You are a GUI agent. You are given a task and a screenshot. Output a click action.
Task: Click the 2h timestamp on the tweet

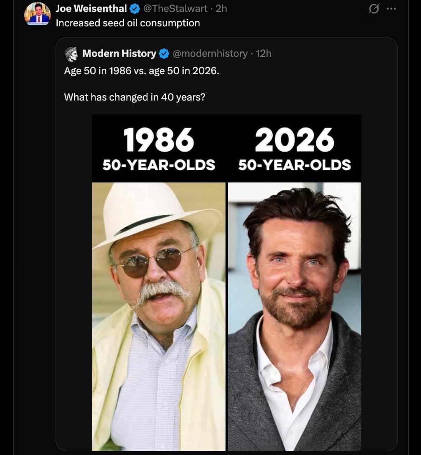coord(221,8)
